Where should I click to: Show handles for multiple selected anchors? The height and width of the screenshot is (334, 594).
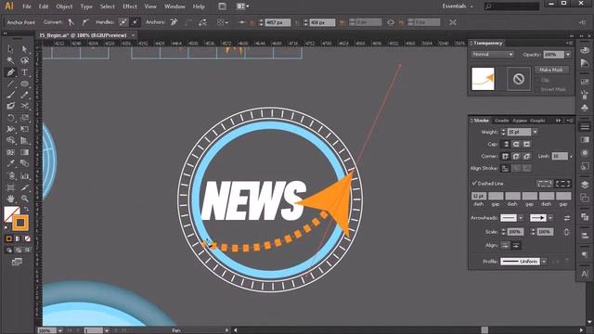tap(123, 22)
